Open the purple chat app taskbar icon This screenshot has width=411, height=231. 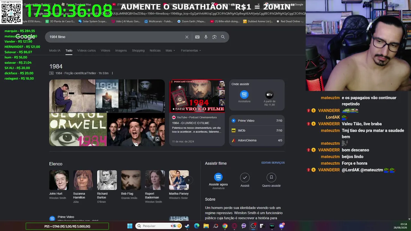coord(244,226)
